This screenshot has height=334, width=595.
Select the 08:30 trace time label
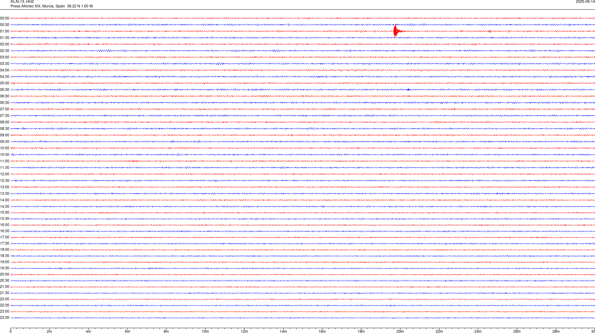[5, 129]
